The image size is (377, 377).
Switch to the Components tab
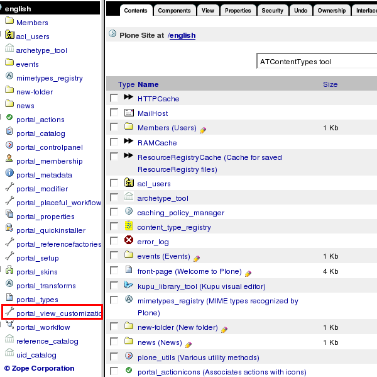pos(175,11)
